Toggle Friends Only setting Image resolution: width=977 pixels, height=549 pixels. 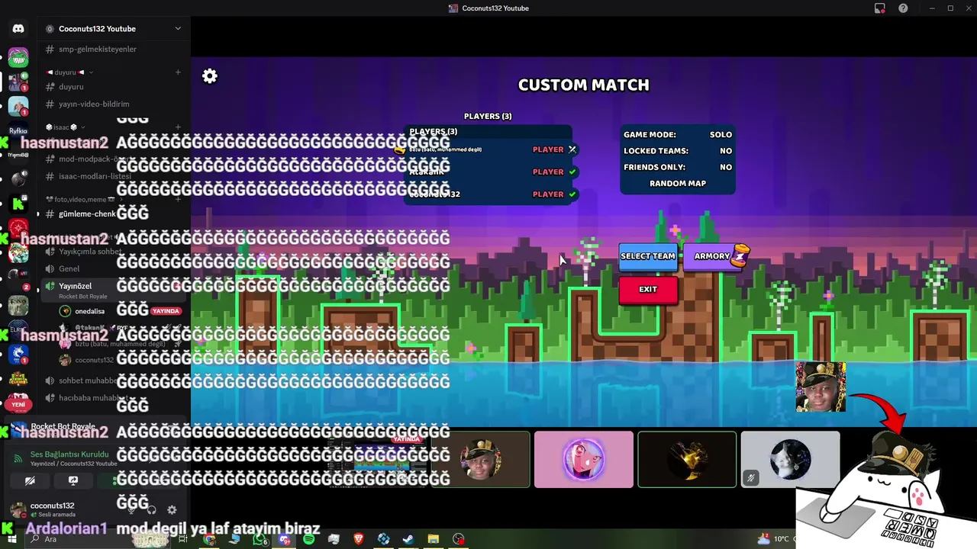[678, 167]
